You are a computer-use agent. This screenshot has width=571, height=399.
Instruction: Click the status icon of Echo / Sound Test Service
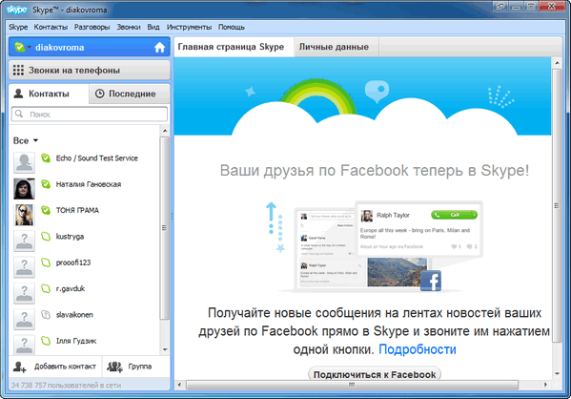coord(46,158)
